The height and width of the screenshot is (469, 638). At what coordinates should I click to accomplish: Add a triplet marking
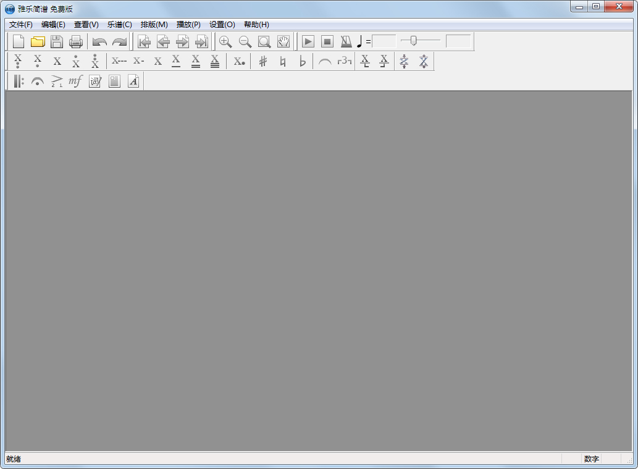click(345, 61)
